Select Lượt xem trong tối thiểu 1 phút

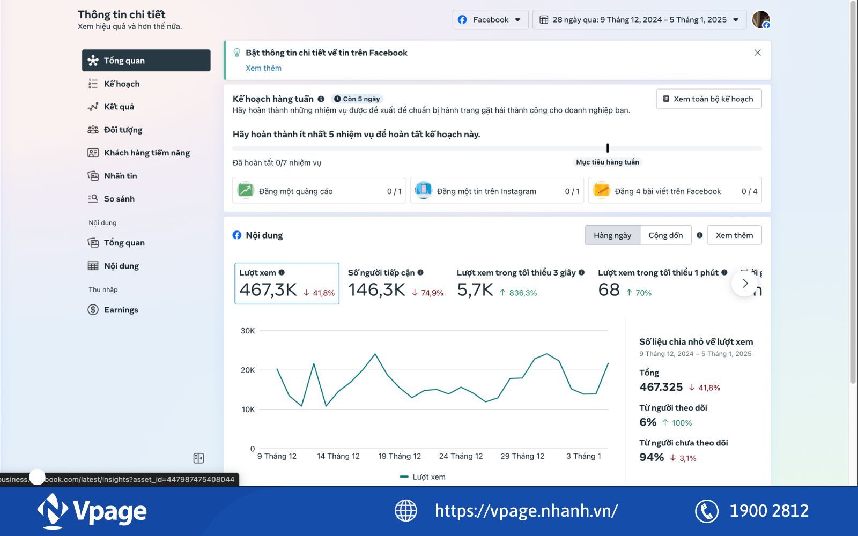click(x=662, y=284)
